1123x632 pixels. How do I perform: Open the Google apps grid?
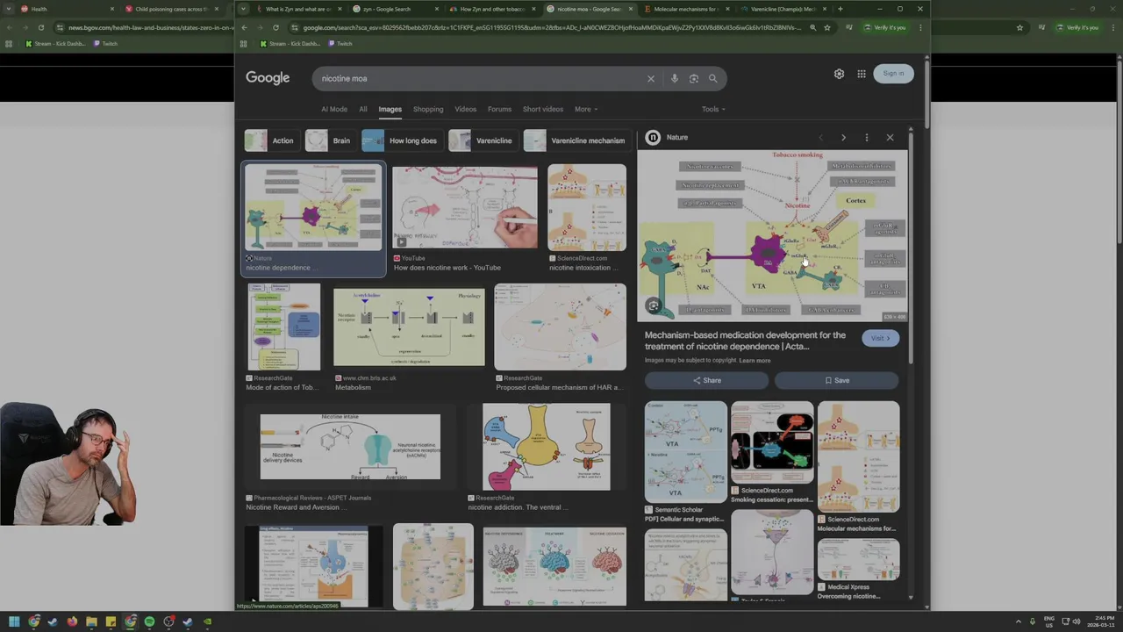(862, 74)
